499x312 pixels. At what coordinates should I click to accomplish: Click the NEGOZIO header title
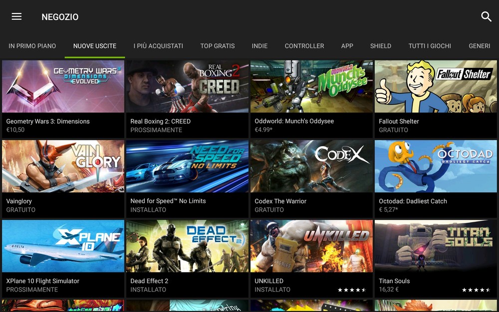click(x=60, y=17)
